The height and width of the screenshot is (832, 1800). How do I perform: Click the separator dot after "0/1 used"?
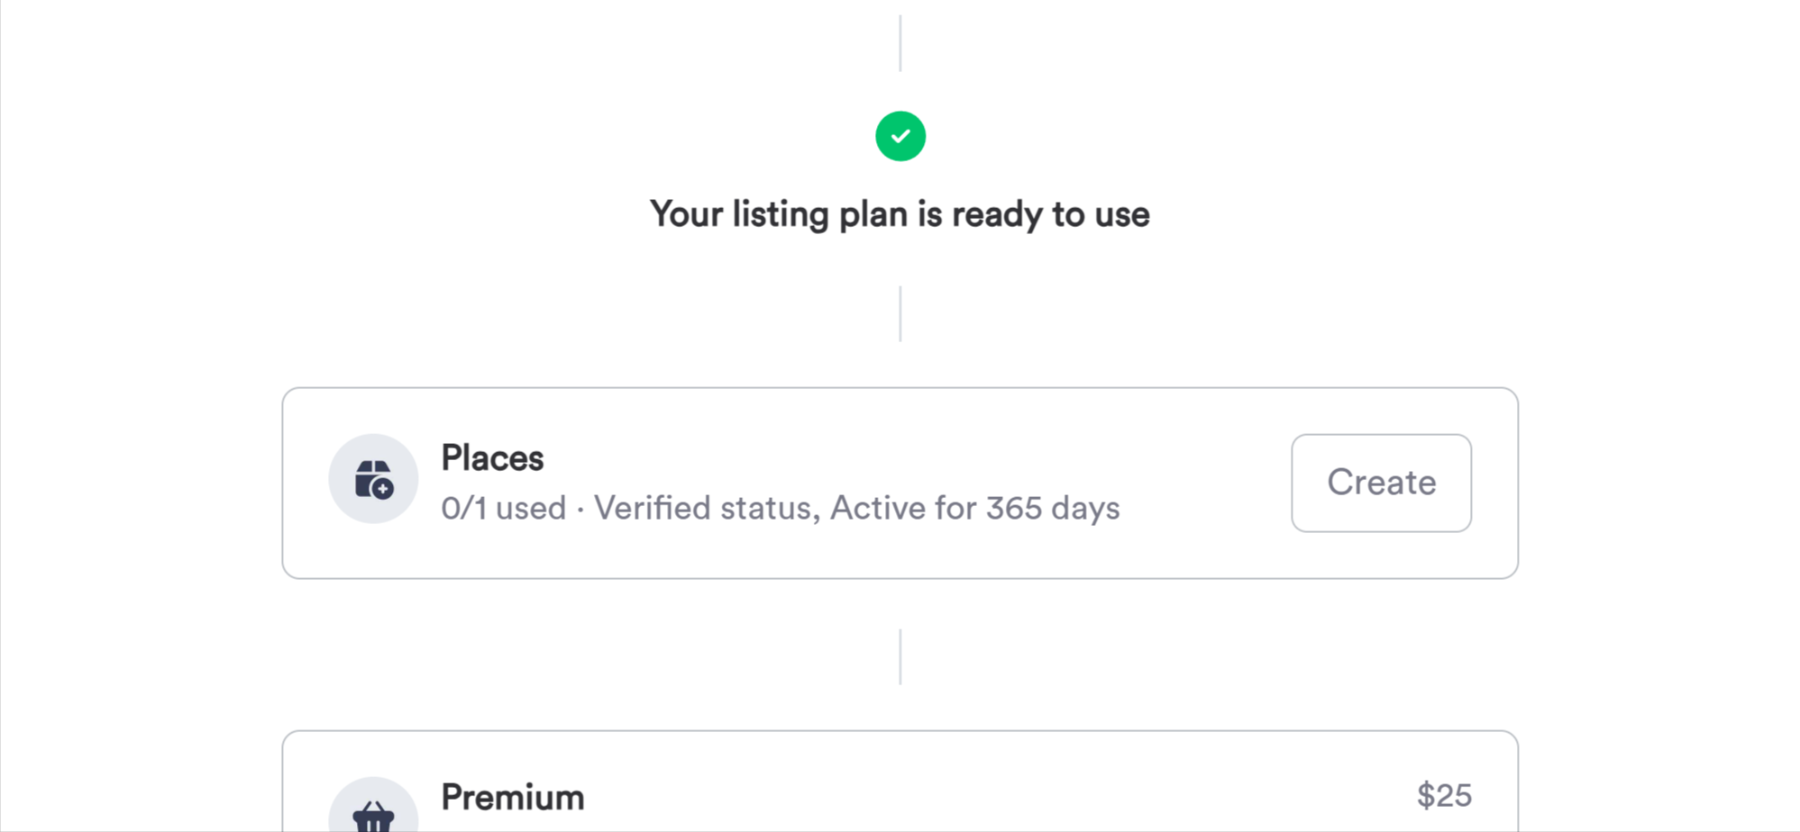point(580,510)
